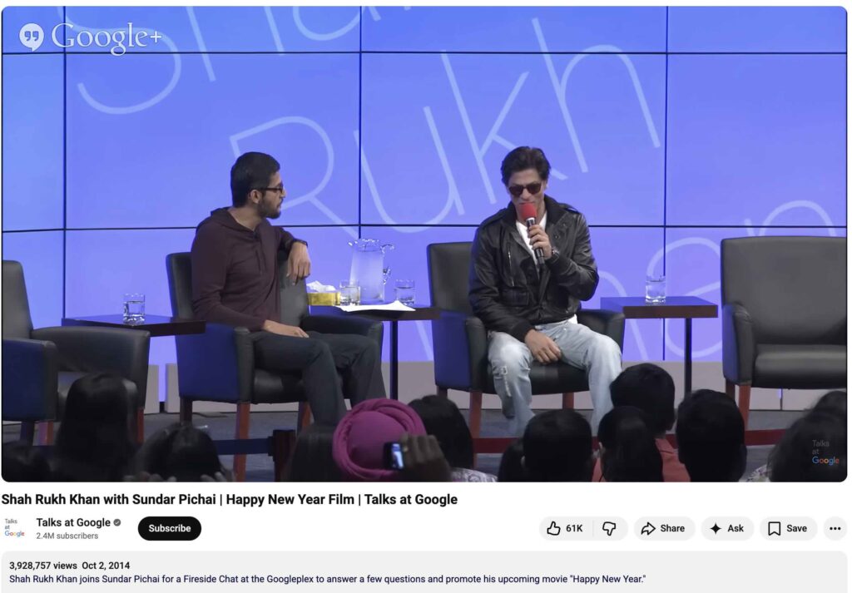Screen dimensions: 852x593
Task: Click the Ask sparkle icon
Action: [x=716, y=528]
